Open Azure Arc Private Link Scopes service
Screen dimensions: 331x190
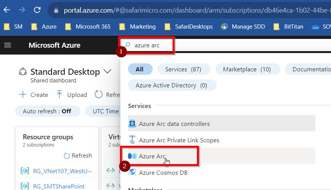[222, 140]
